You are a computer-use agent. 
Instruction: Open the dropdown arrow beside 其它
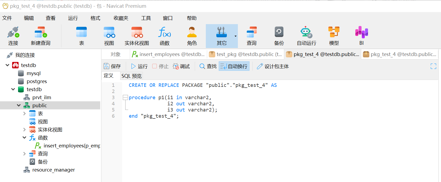[x=235, y=36]
